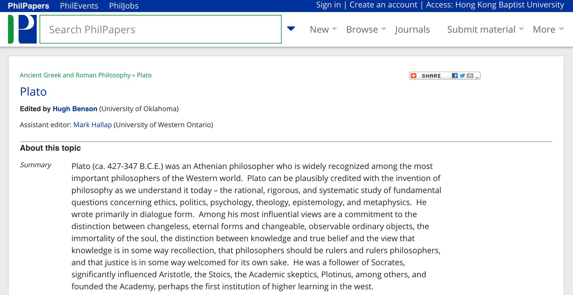The image size is (573, 295).
Task: Open the Journals menu item
Action: click(x=412, y=29)
